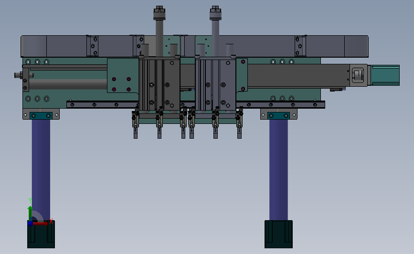
Task: Click the red X axis arrow of triad
Action: pos(41,224)
